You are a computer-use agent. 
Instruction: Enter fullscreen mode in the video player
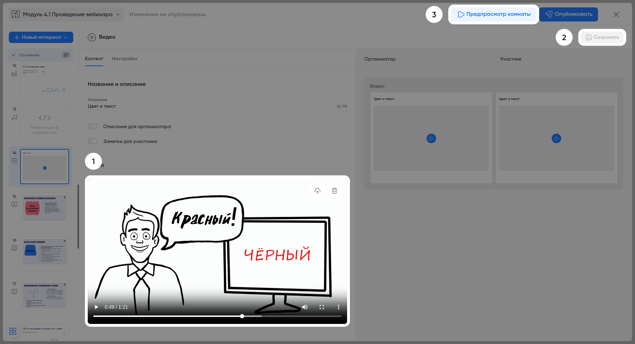click(x=322, y=307)
